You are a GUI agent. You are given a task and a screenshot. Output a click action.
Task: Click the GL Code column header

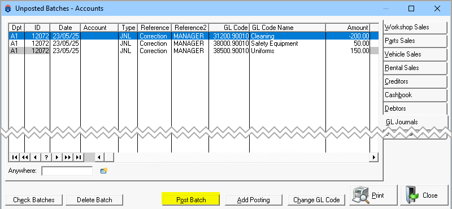point(229,28)
